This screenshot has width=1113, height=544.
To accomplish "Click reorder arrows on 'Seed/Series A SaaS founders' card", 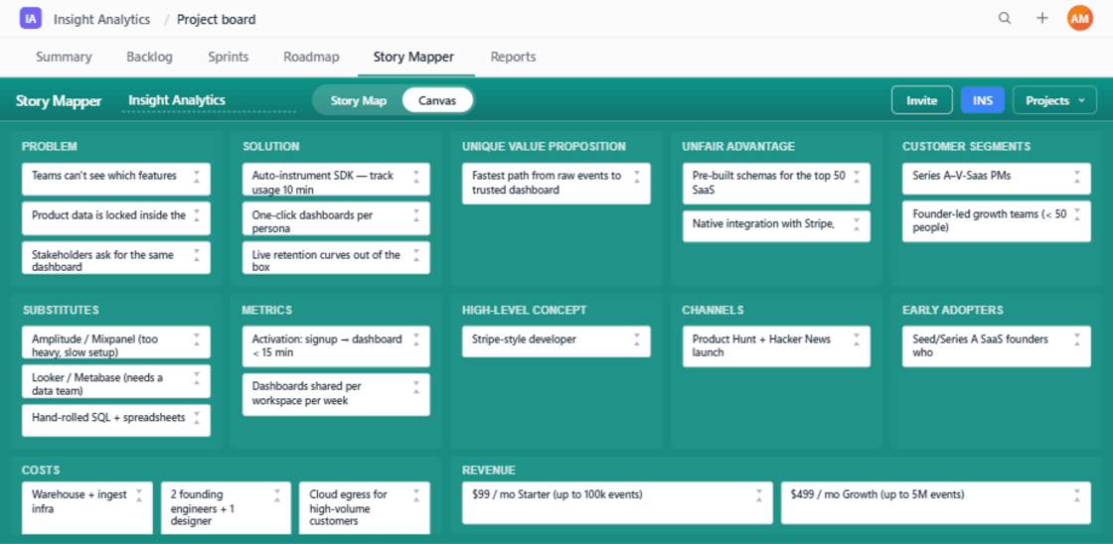I will point(1077,340).
